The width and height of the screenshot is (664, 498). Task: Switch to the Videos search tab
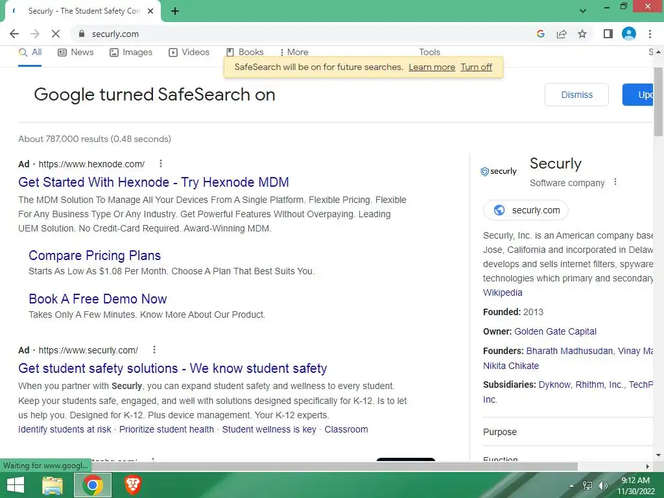coord(189,52)
